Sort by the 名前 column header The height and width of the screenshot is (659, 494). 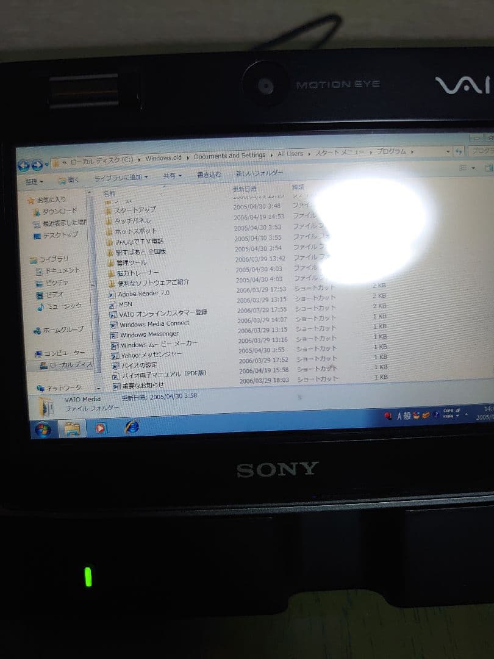coord(109,193)
